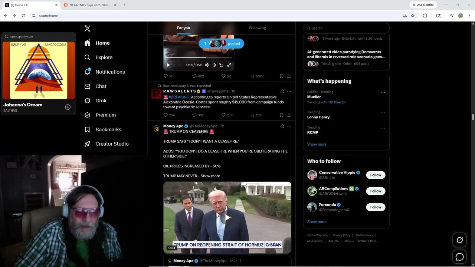Open Chrome extensions puzzle icon
The height and width of the screenshot is (267, 475).
[x=425, y=16]
